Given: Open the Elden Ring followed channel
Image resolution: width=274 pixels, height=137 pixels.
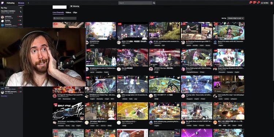Looking at the screenshot, I should coord(11,21).
